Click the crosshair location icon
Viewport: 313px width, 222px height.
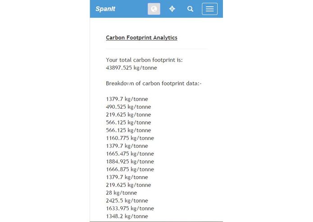click(172, 9)
